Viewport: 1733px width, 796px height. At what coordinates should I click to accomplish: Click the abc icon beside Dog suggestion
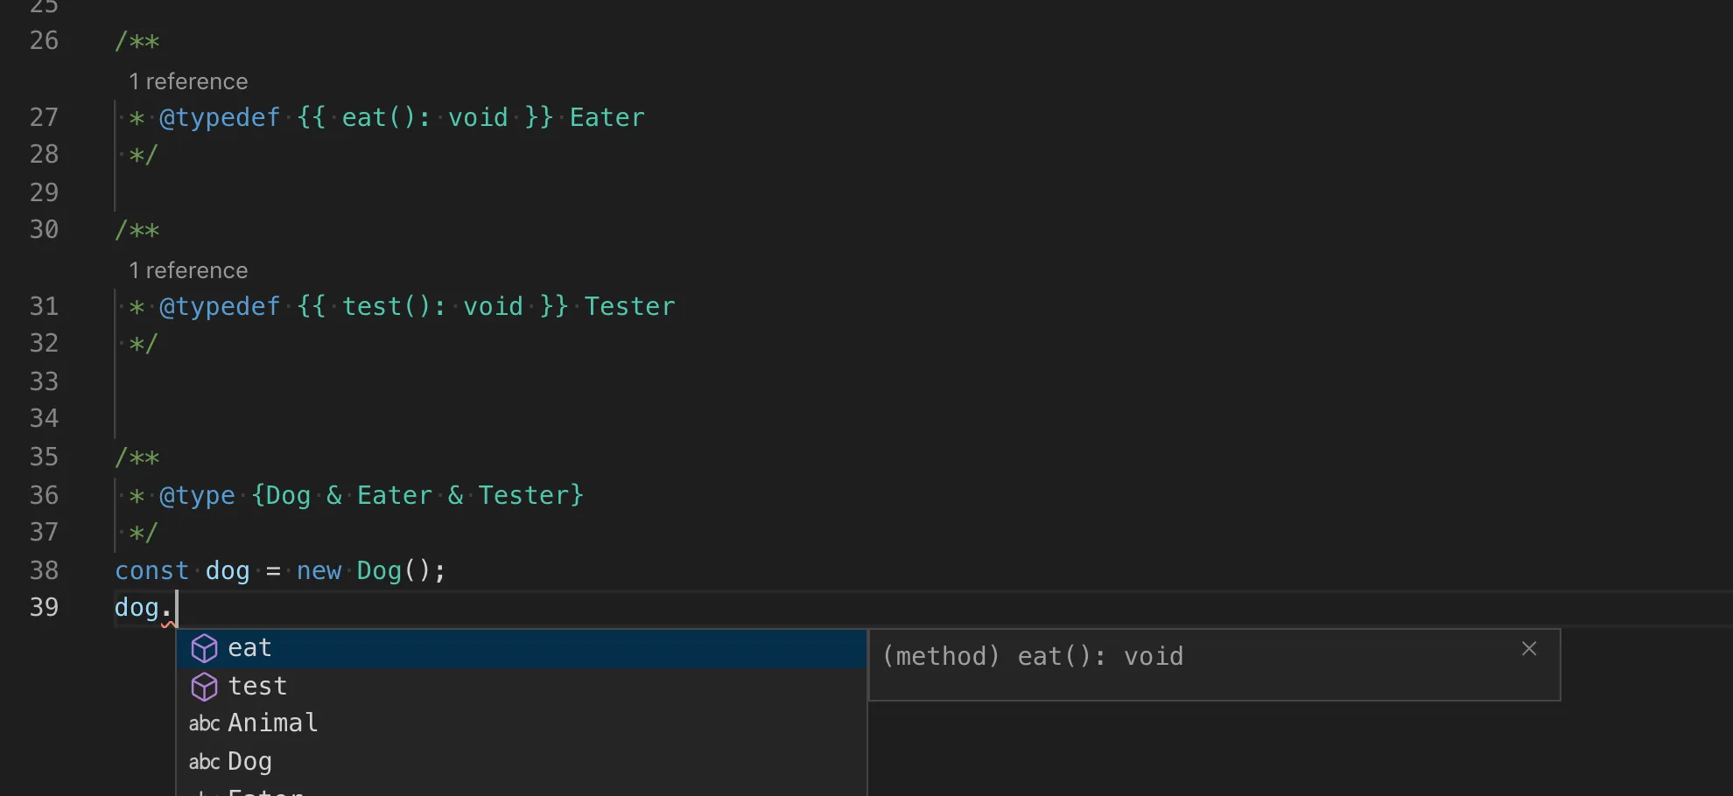pos(204,762)
